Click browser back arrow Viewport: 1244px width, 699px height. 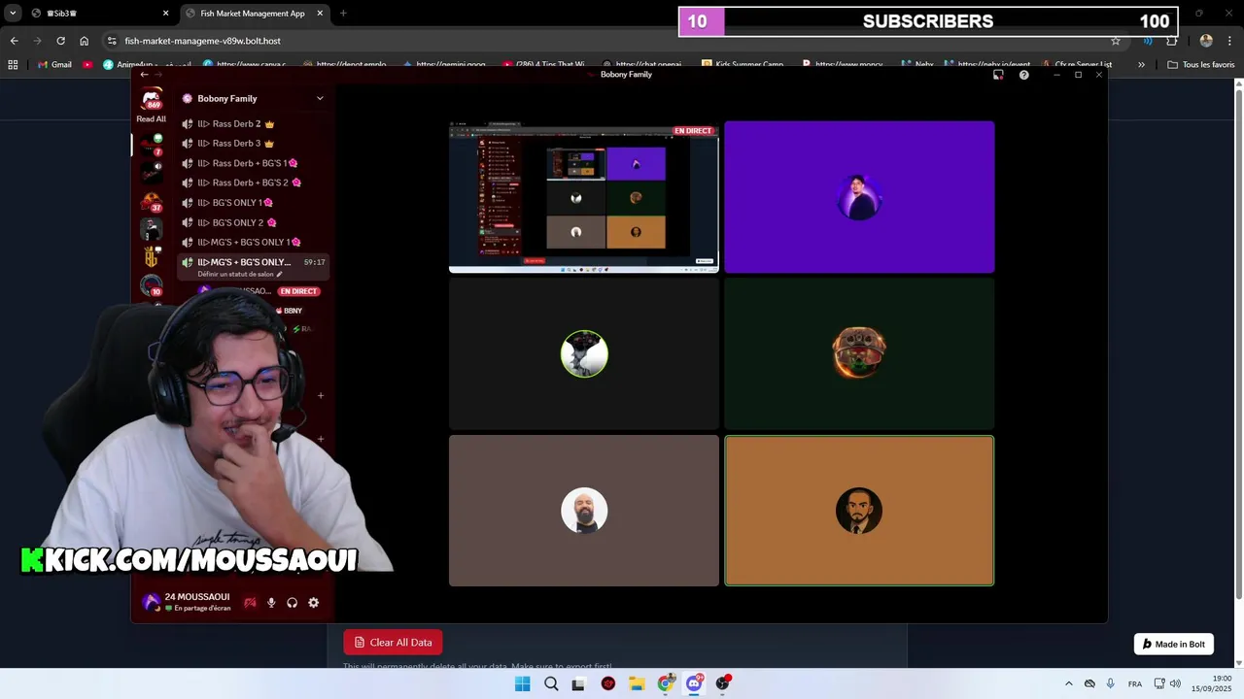point(14,41)
